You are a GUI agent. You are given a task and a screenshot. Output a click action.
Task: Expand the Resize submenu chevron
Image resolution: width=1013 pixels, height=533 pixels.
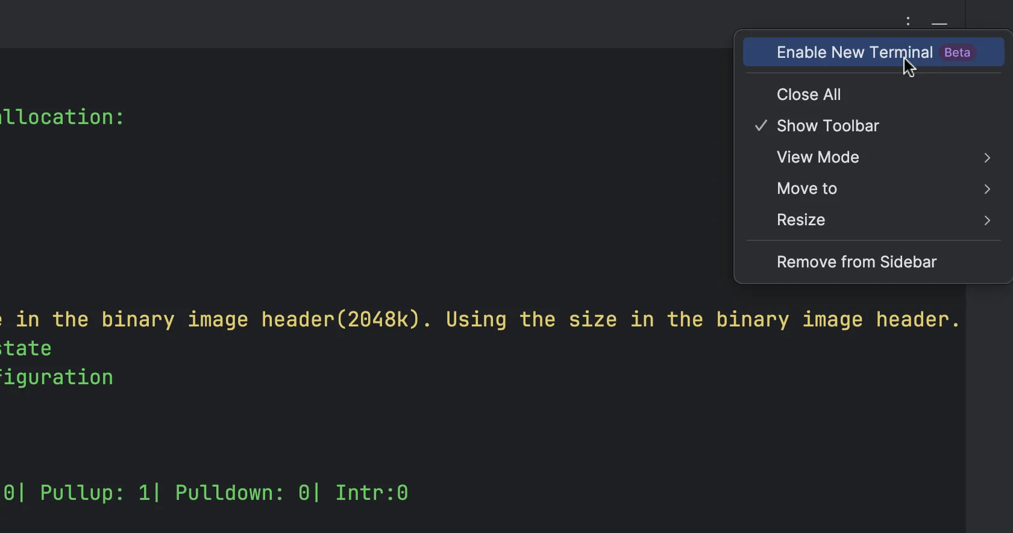coord(987,220)
